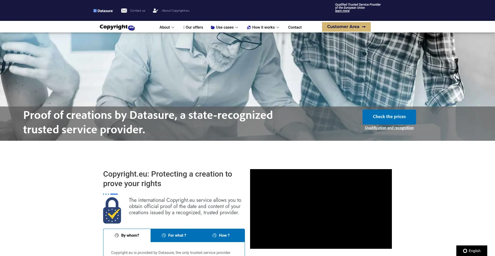Click the Check the prices button
Viewport: 495px width, 256px height.
pyautogui.click(x=389, y=117)
